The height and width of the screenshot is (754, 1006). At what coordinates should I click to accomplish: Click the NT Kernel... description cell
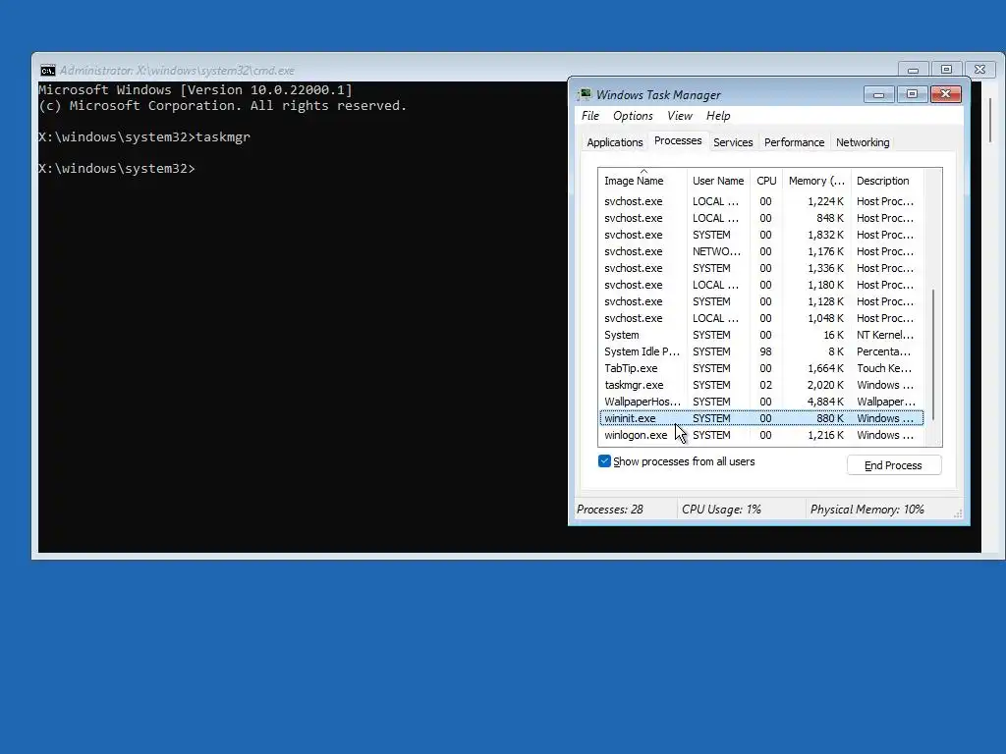click(885, 336)
